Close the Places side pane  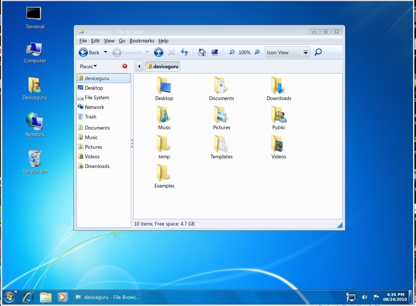(x=125, y=66)
